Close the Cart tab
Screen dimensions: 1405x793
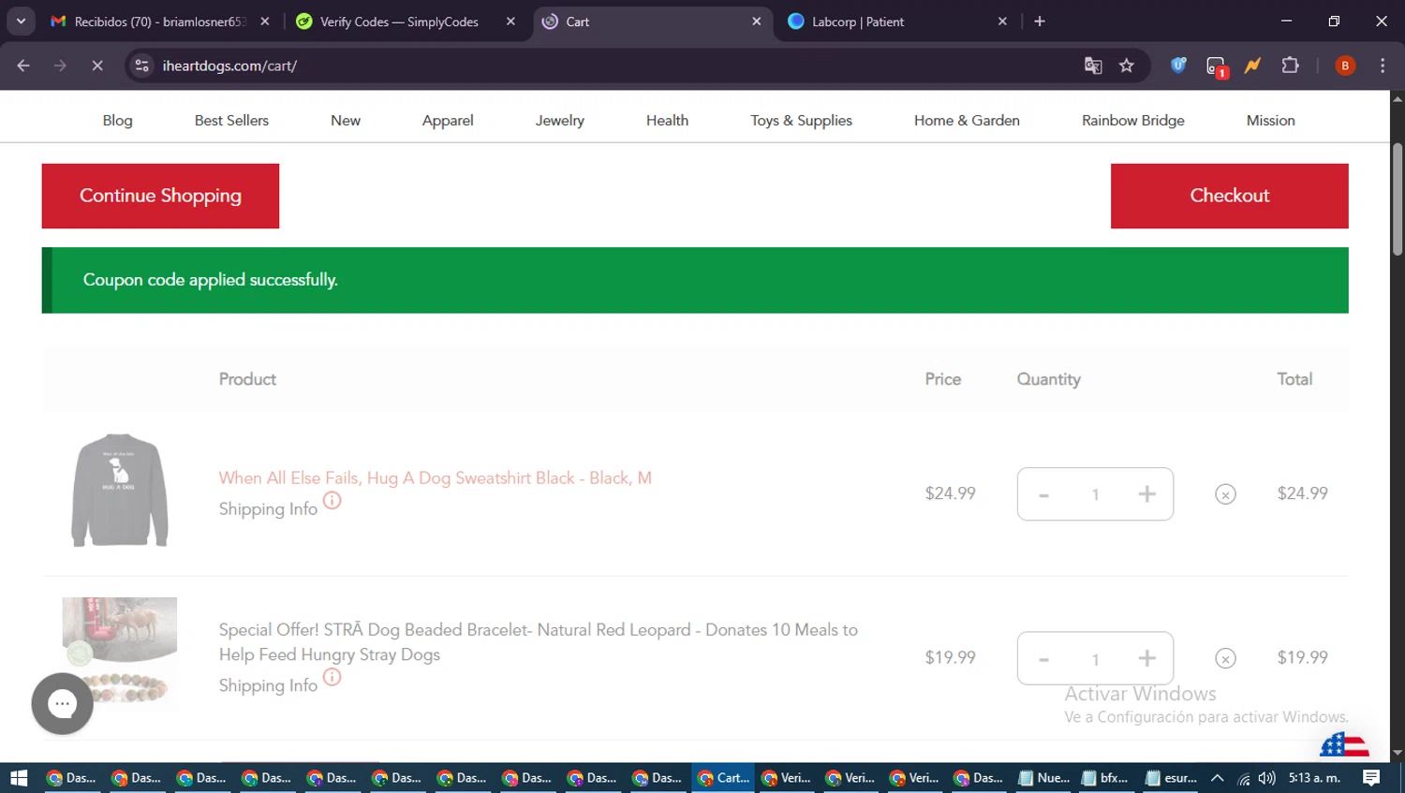(757, 22)
